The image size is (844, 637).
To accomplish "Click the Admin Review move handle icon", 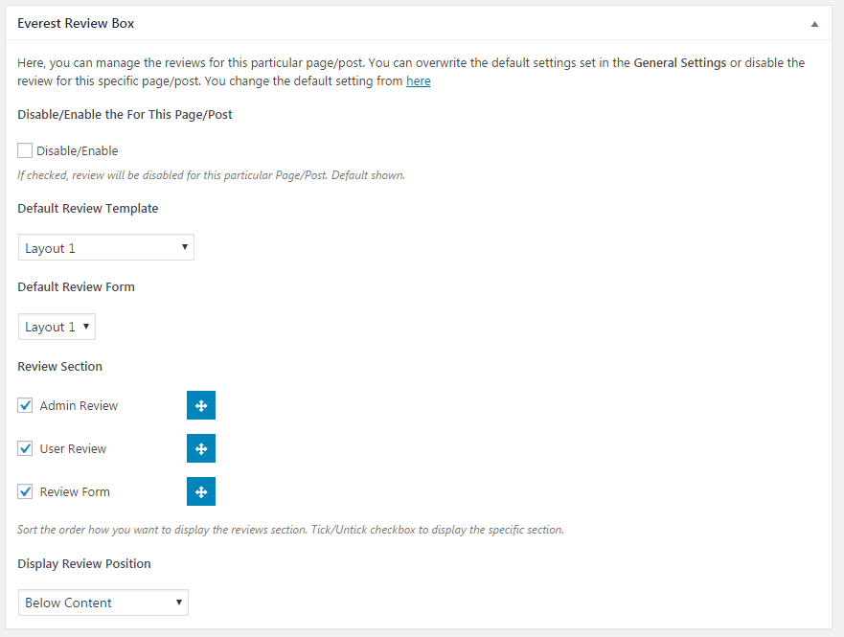I will (x=201, y=405).
